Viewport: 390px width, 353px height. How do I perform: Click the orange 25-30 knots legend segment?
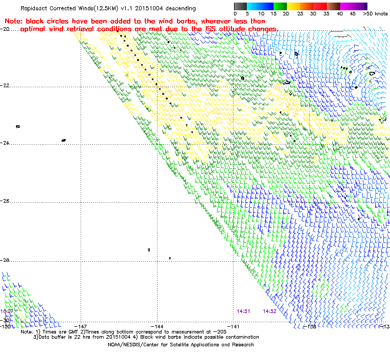tap(307, 6)
